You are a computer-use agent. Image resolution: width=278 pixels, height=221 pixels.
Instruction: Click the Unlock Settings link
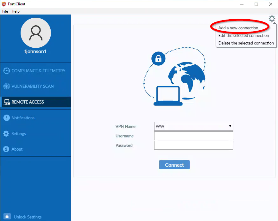(x=28, y=217)
